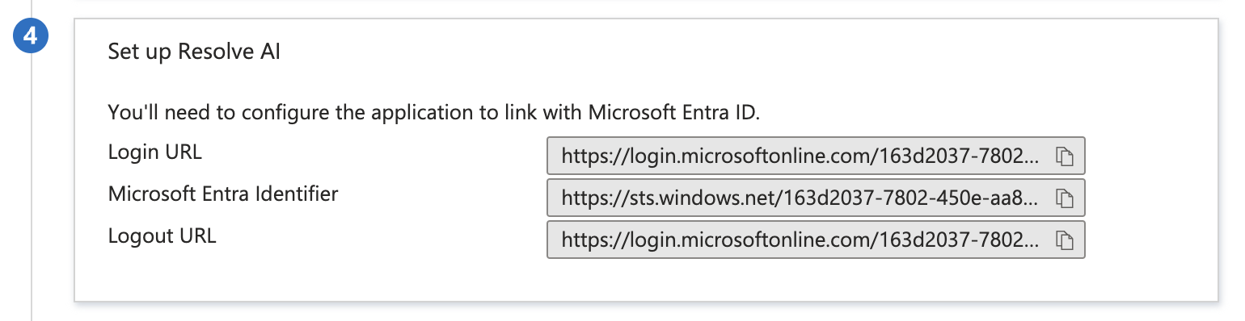
Task: Select the Set up Resolve AI heading
Action: [195, 52]
